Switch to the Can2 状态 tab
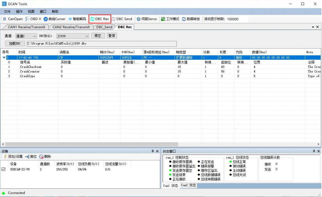Image resolution: width=322 pixels, height=197 pixels. coord(188,185)
